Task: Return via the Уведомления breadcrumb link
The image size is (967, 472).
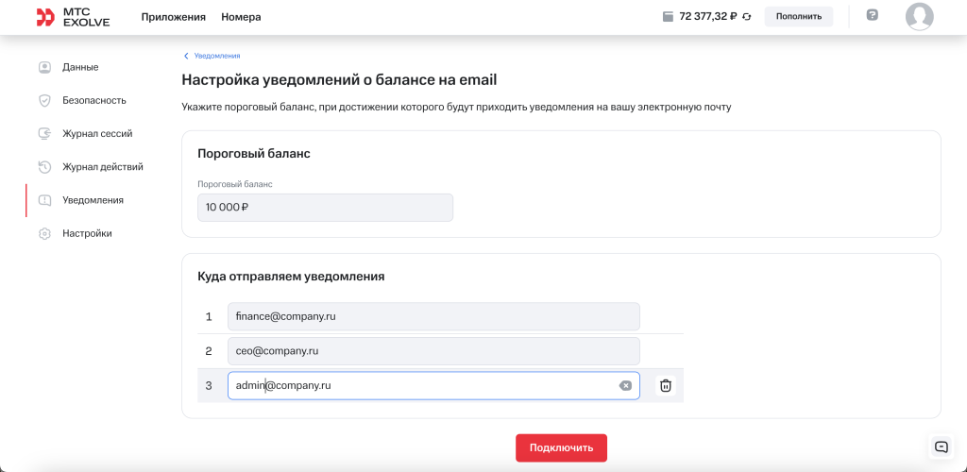Action: (217, 56)
